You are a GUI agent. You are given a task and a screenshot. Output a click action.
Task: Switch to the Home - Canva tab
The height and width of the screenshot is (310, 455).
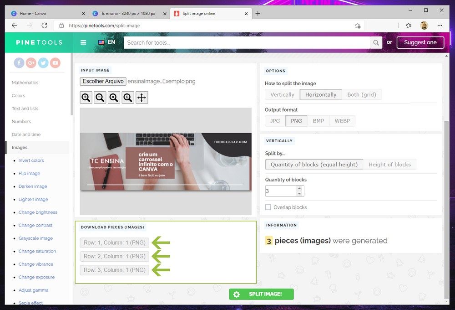[45, 14]
